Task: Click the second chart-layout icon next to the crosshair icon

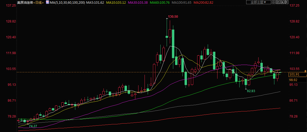Action: point(278,2)
